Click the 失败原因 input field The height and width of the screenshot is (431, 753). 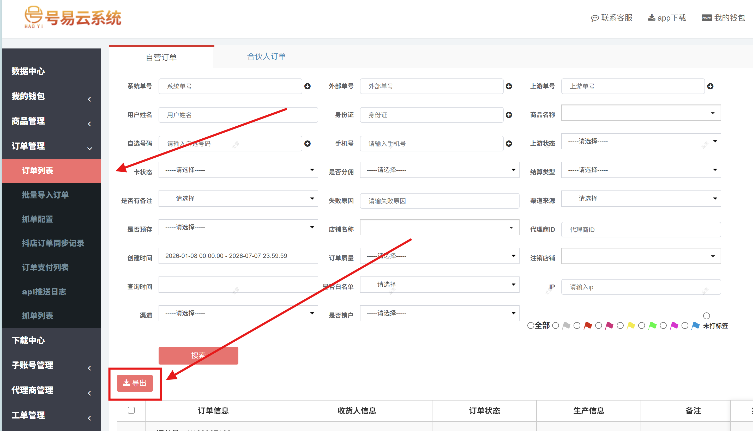coord(439,201)
